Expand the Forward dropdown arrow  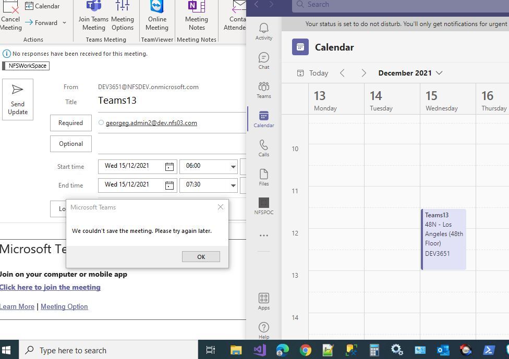[64, 23]
